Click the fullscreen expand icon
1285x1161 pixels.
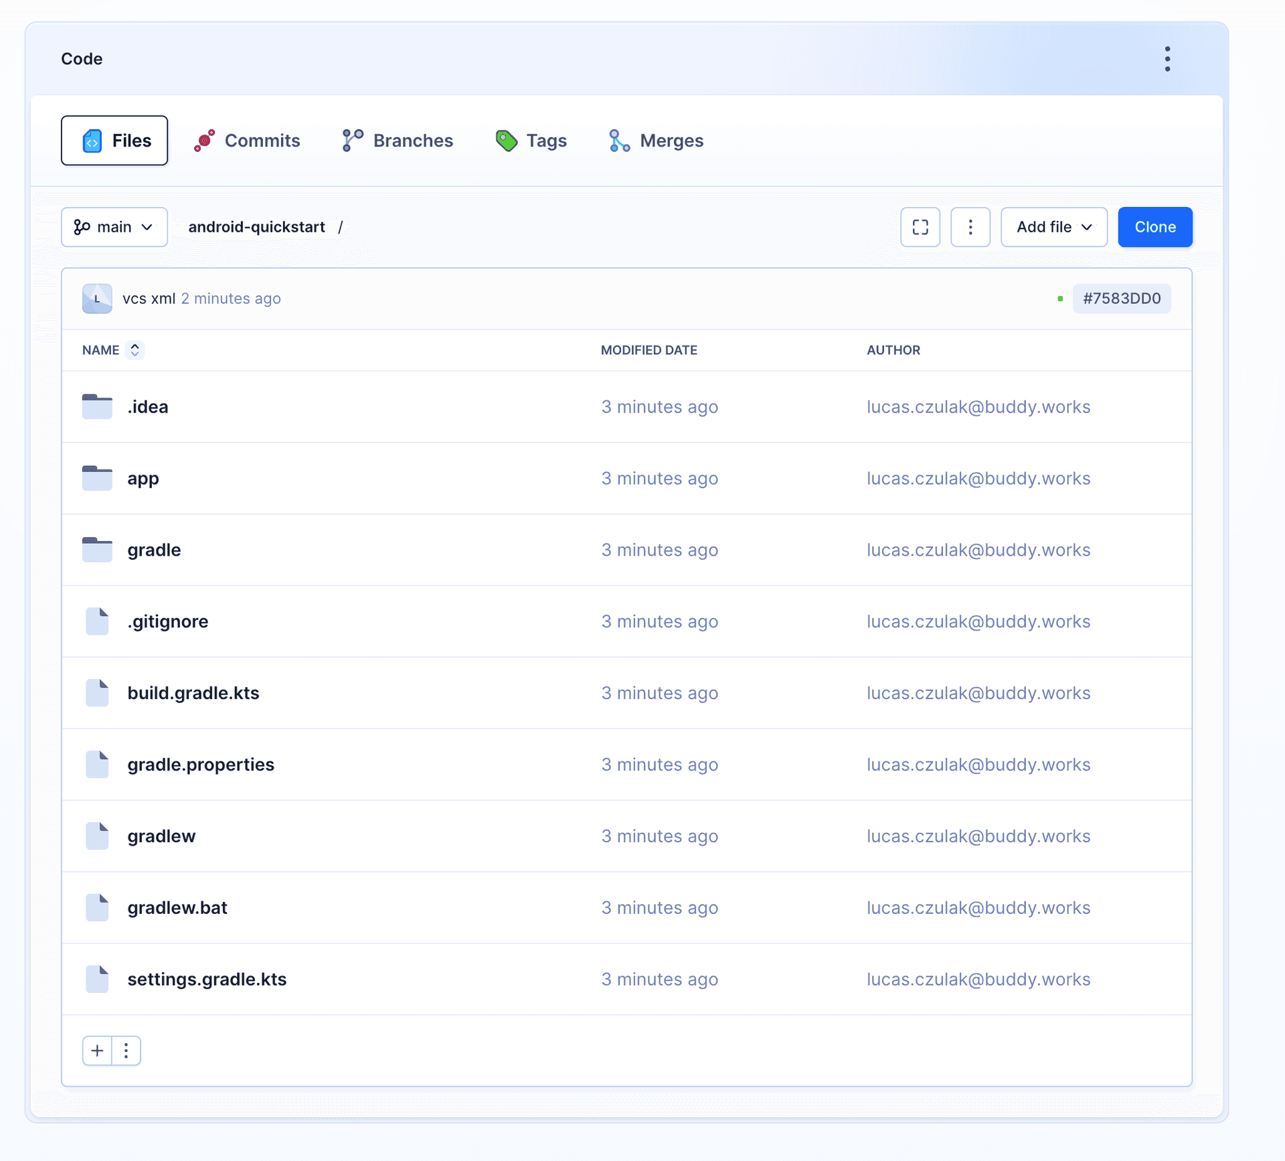920,227
